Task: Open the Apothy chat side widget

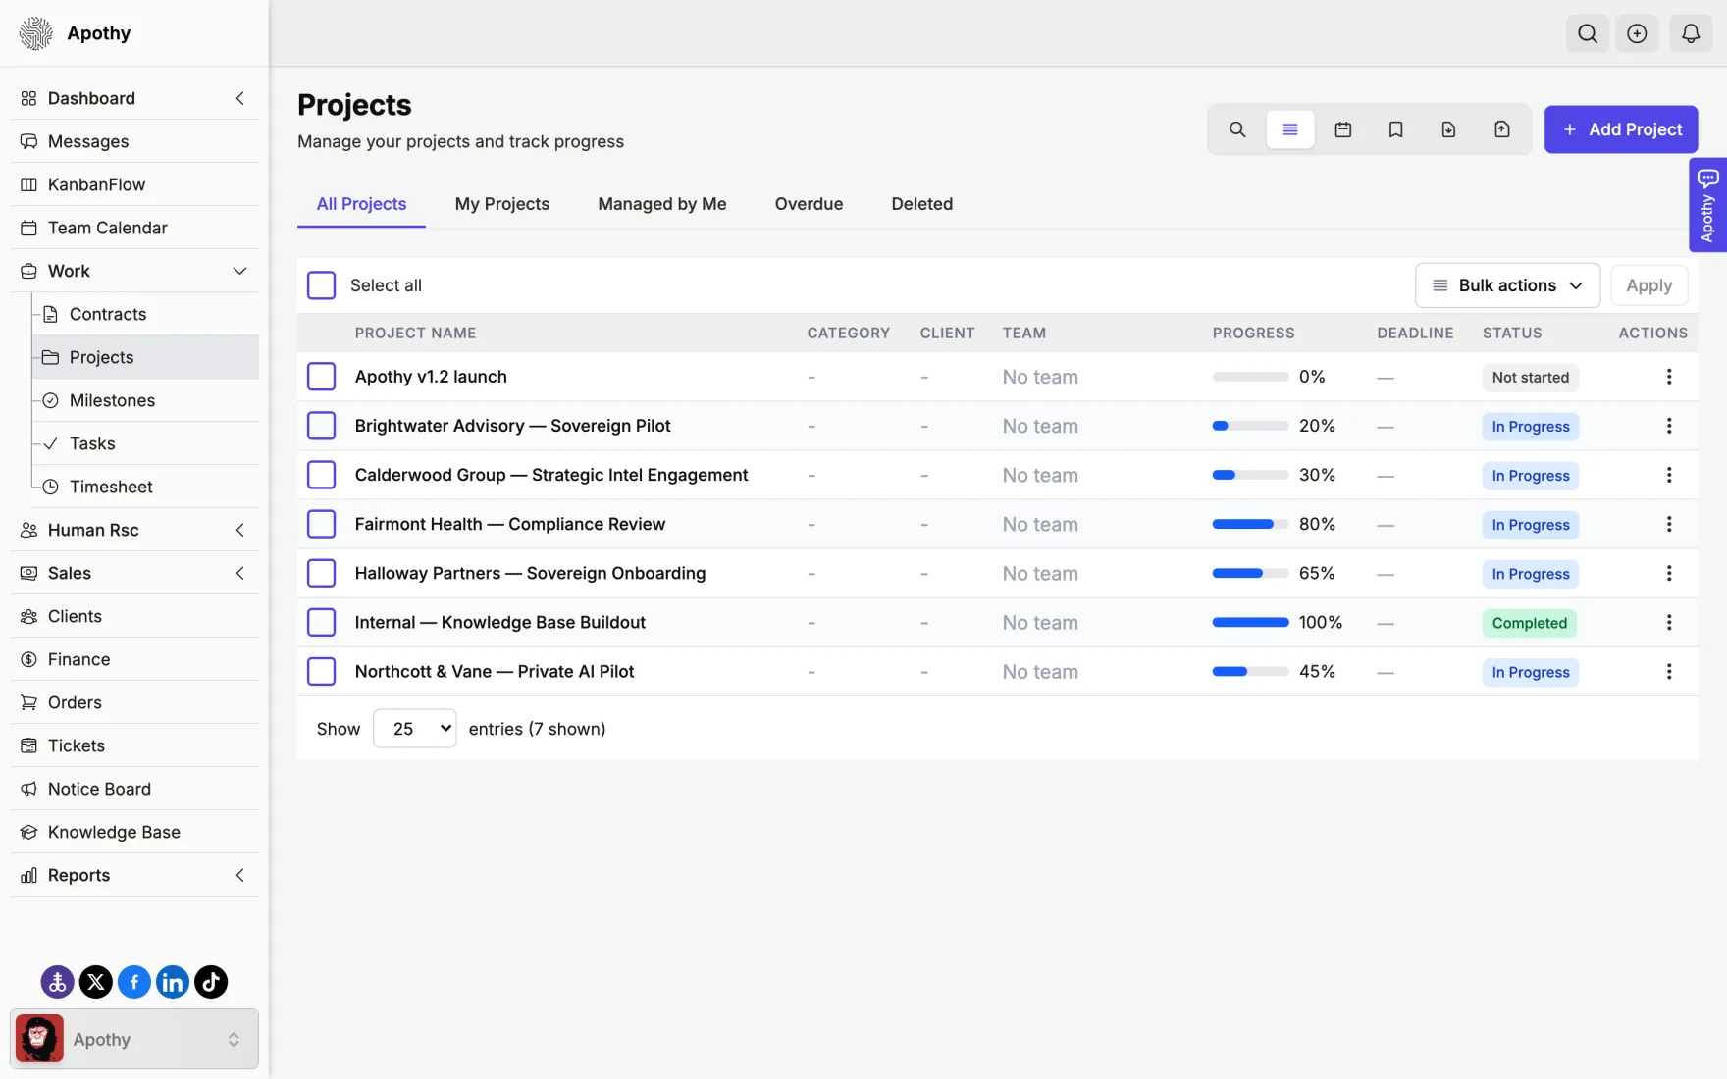Action: (x=1707, y=205)
